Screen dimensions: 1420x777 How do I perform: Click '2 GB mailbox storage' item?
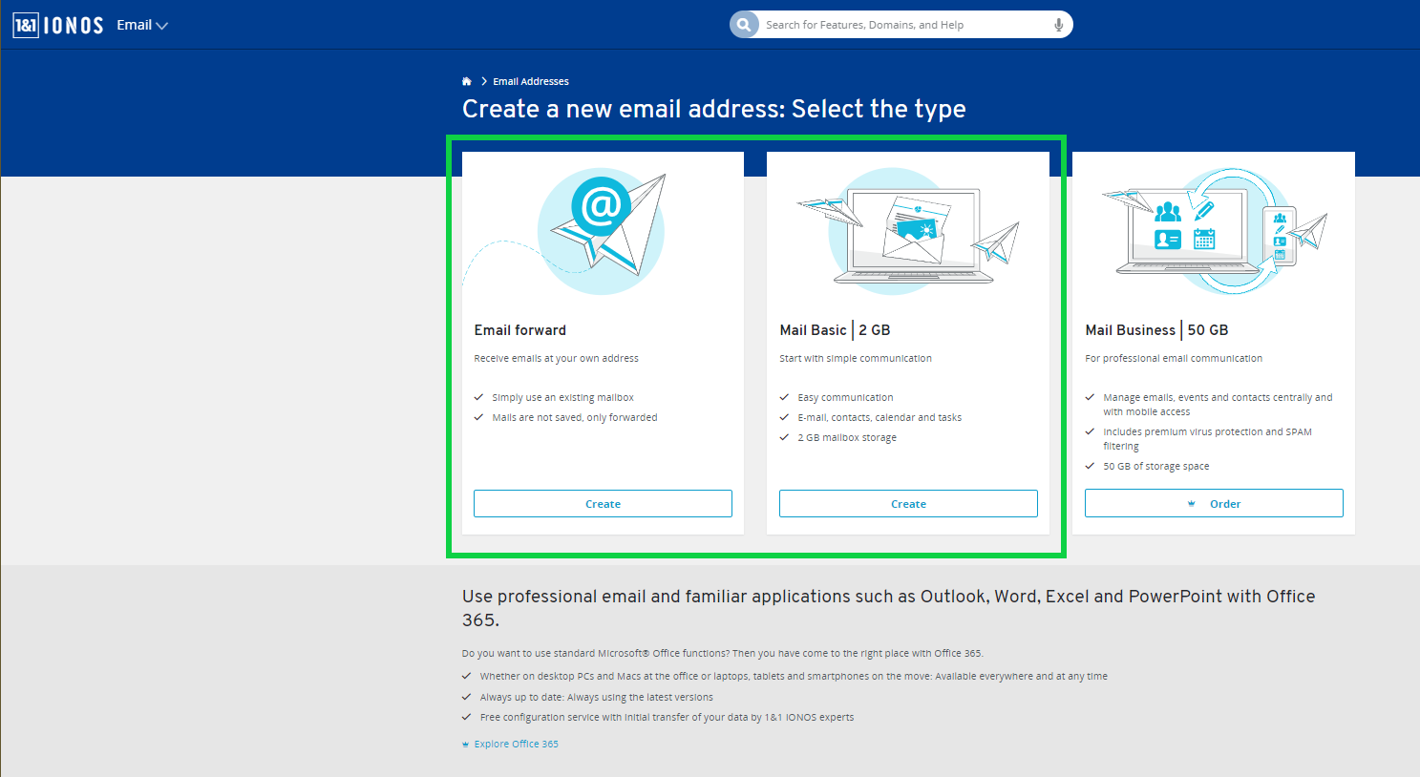[847, 438]
